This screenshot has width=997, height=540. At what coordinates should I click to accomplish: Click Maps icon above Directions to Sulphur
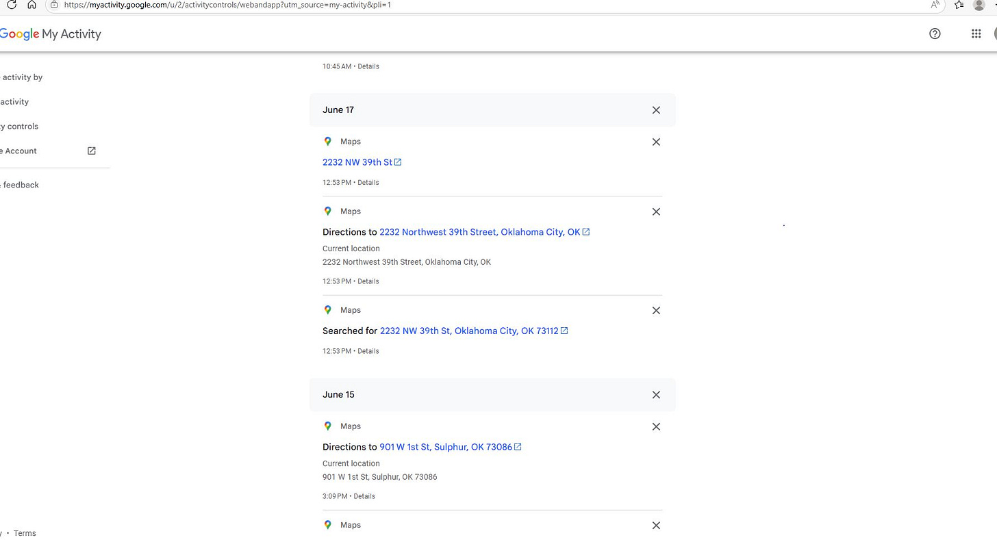pyautogui.click(x=328, y=426)
